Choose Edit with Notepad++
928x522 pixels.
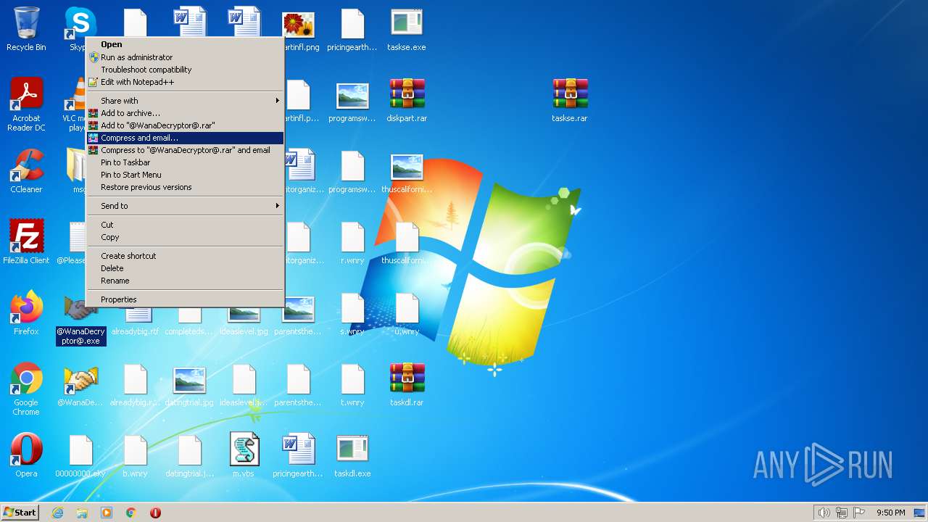click(185, 82)
